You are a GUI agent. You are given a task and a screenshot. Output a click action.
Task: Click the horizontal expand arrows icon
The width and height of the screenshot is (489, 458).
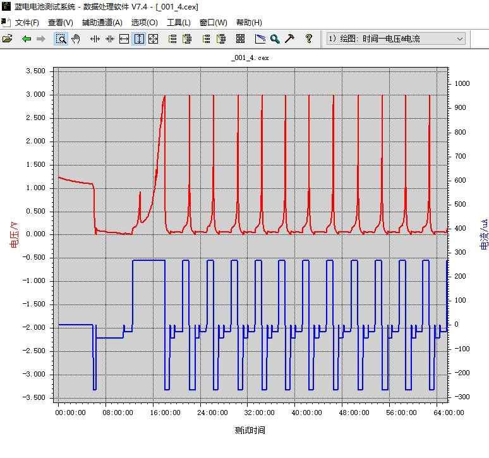point(95,39)
